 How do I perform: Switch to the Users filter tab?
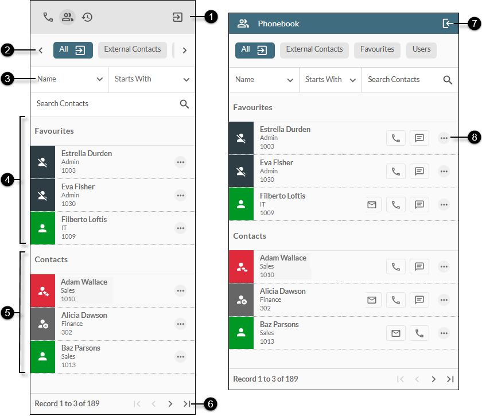421,50
